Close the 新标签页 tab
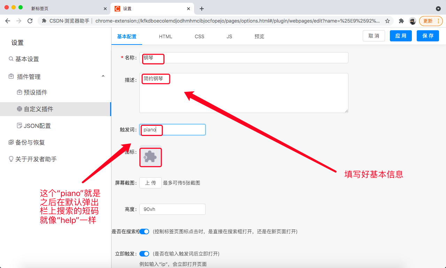The height and width of the screenshot is (268, 446). click(x=105, y=9)
